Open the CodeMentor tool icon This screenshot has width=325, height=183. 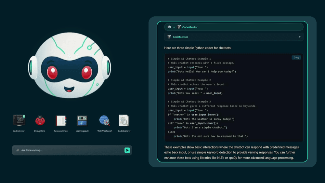click(19, 120)
